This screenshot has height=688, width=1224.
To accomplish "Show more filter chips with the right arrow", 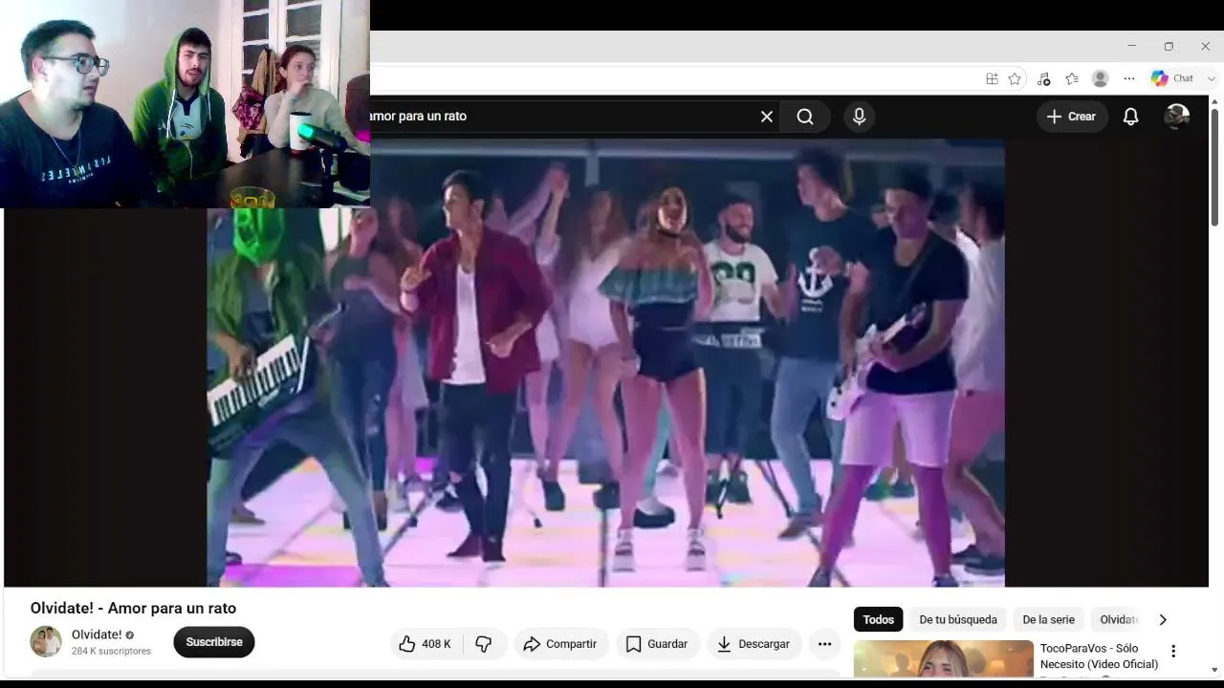I will (1163, 620).
